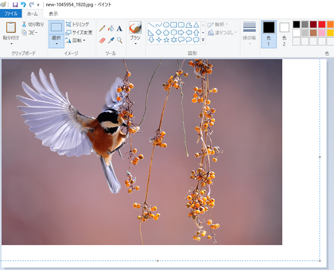
Task: Pick the black palette swatch
Action: [296, 24]
